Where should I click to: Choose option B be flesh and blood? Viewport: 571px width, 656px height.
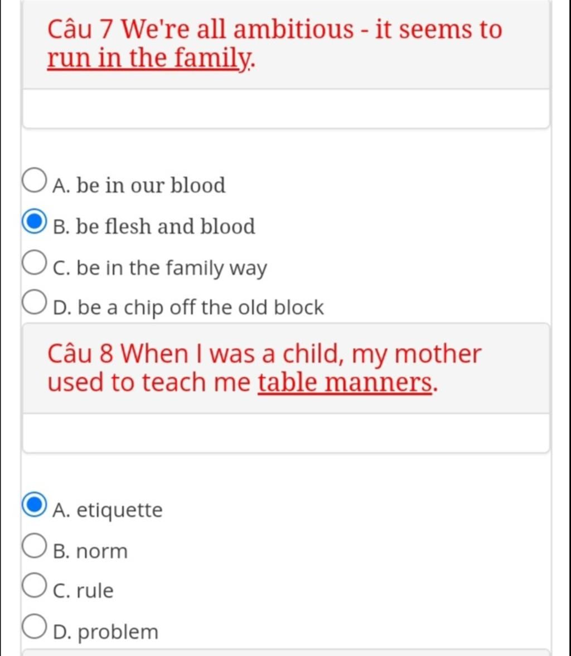(34, 221)
